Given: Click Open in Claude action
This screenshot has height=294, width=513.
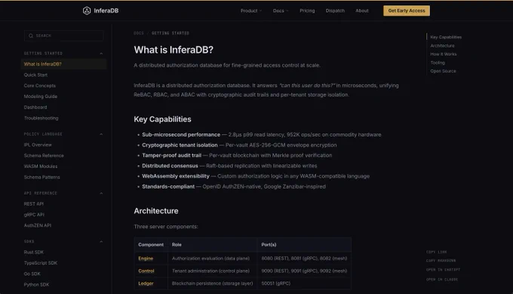Looking at the screenshot, I should tap(442, 280).
